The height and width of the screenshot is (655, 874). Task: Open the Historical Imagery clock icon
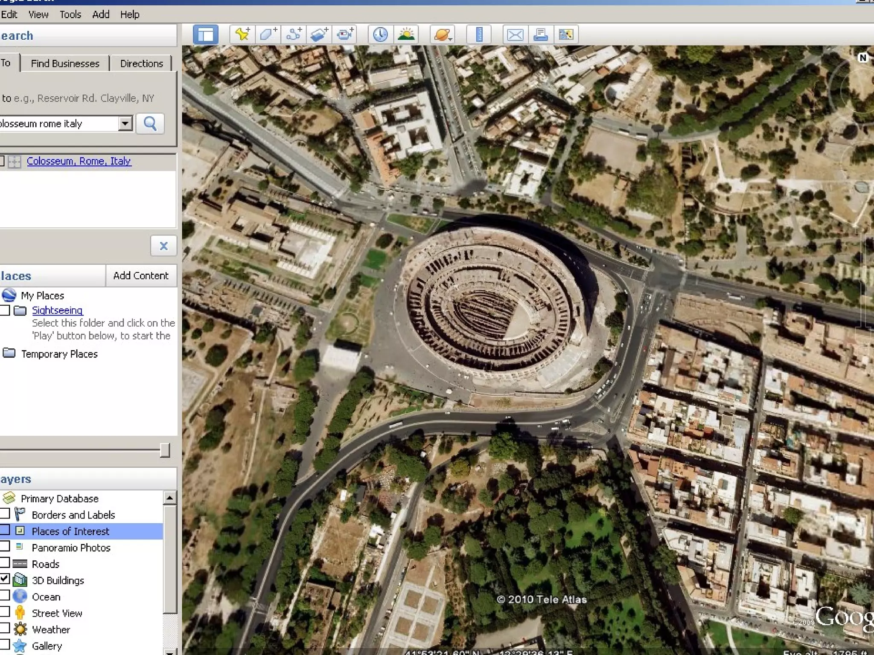[x=380, y=35]
